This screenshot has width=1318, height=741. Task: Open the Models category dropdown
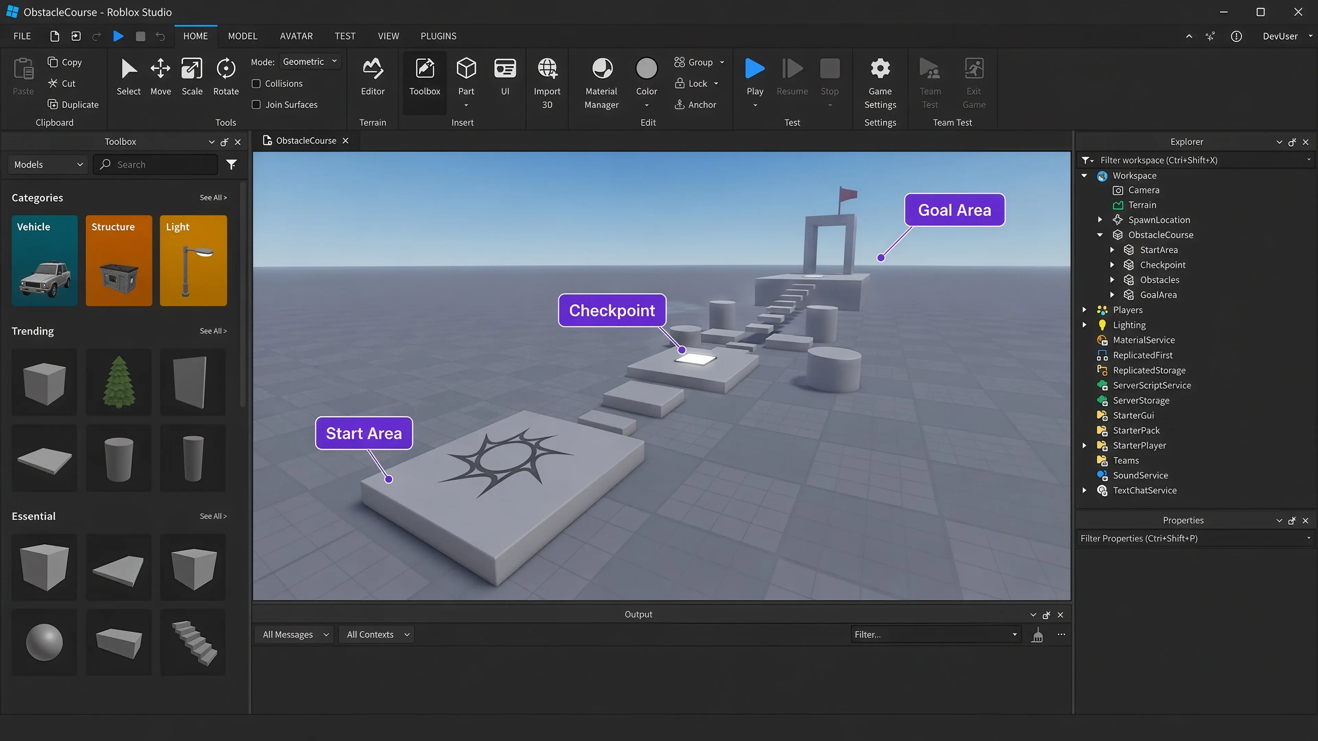click(48, 164)
